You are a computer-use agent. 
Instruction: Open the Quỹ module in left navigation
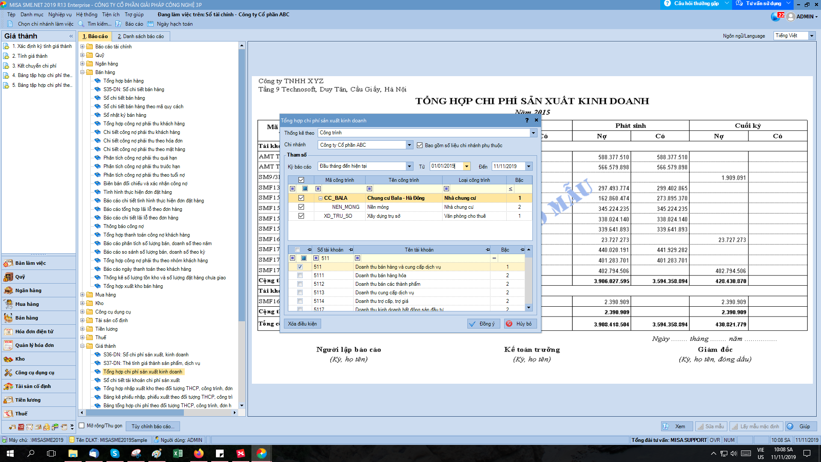38,277
